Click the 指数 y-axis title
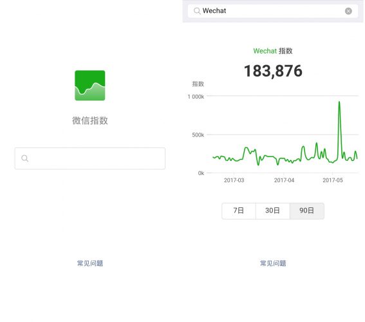Screen dimensions: 365x322 198,84
